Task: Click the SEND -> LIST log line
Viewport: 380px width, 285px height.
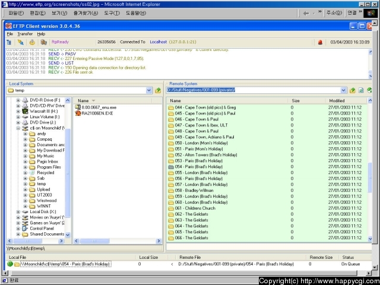Action: click(x=61, y=63)
